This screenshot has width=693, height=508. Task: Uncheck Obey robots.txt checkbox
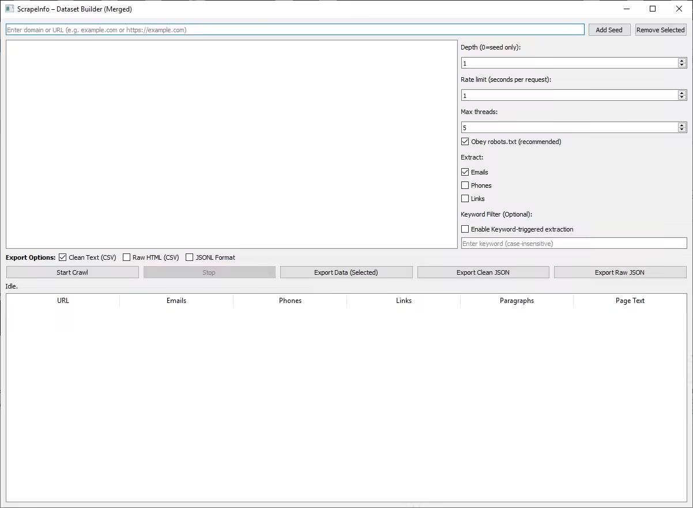(465, 142)
